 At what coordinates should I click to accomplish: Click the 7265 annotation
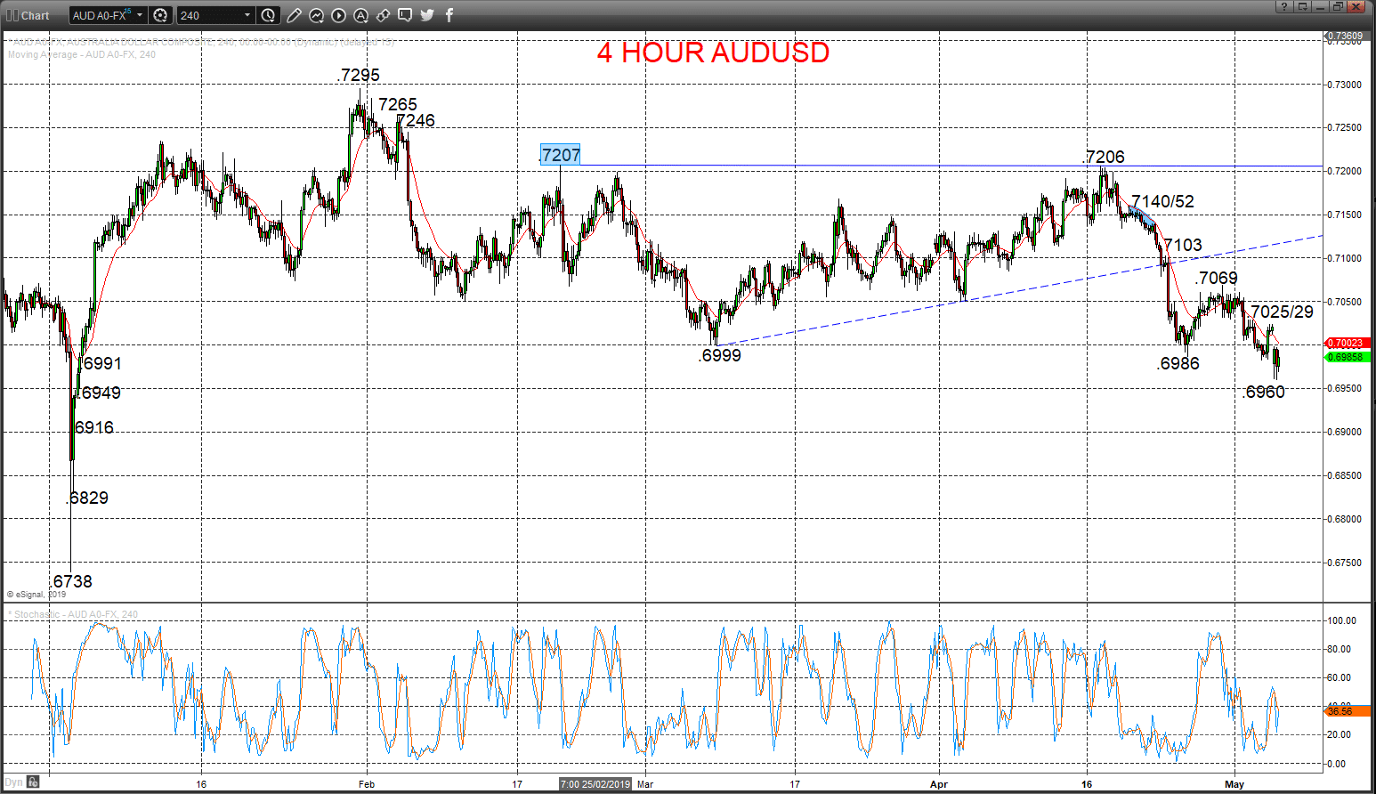tap(397, 105)
